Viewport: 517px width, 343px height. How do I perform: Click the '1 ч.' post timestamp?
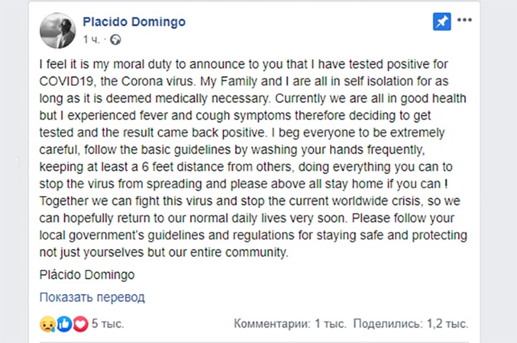(x=93, y=39)
